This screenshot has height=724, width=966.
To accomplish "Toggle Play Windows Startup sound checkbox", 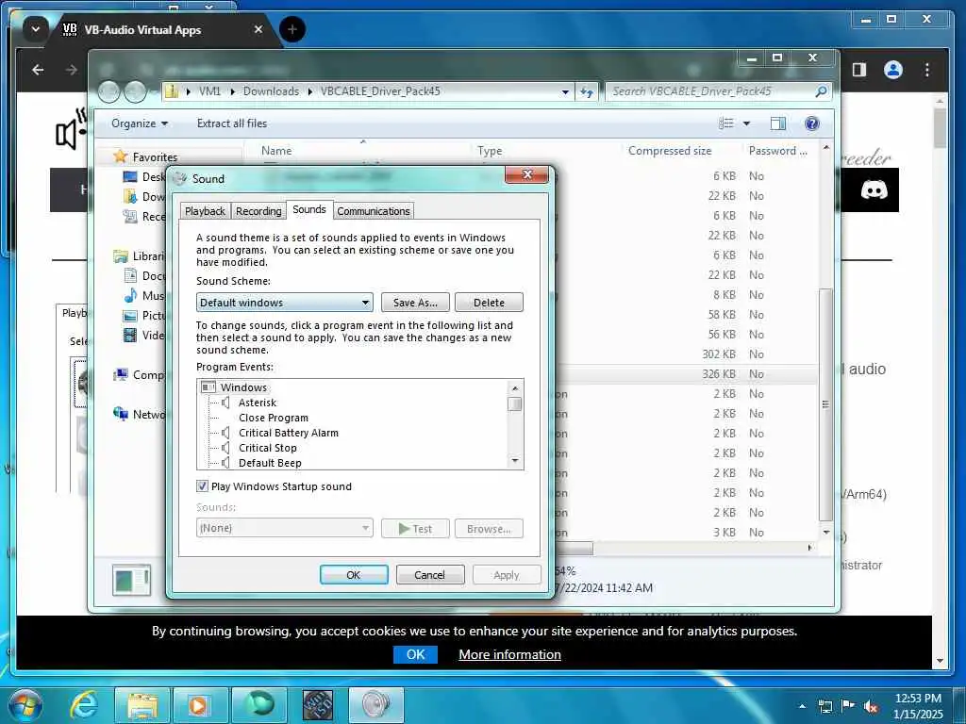I will coord(202,486).
